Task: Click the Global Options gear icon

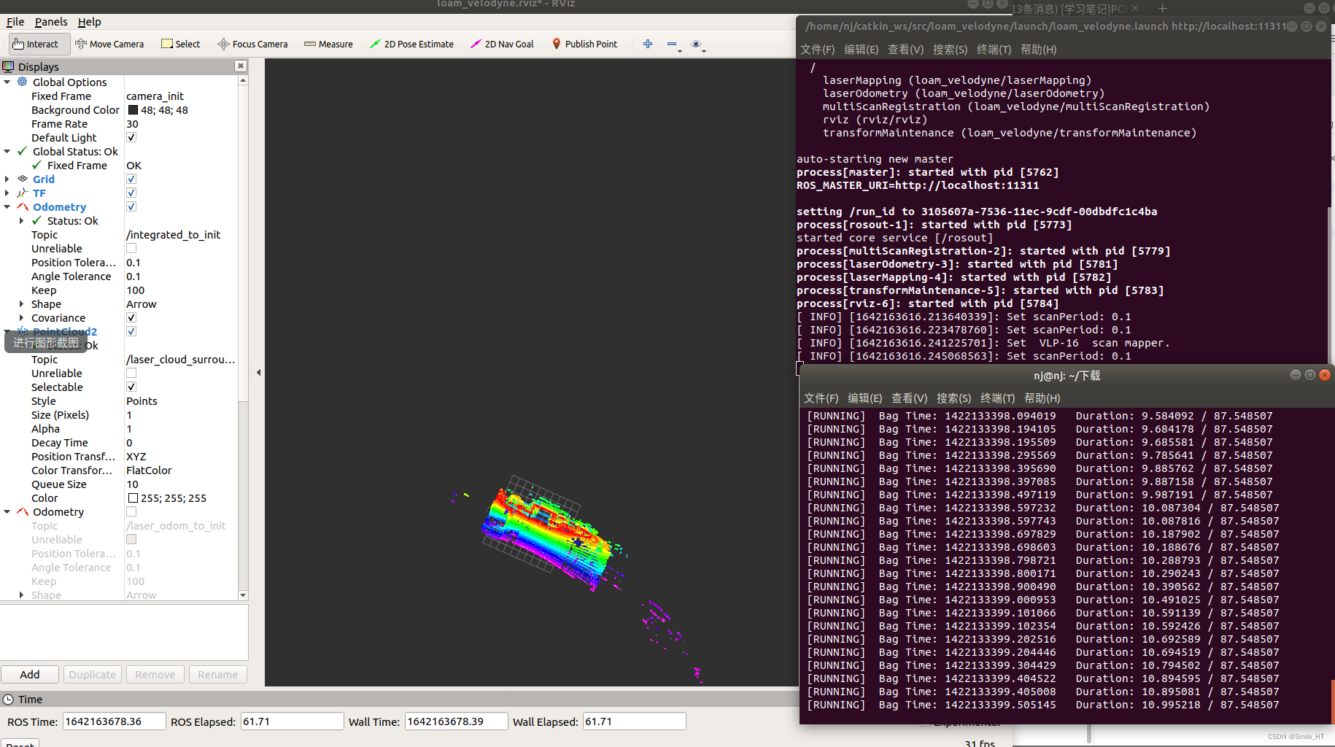Action: [23, 82]
